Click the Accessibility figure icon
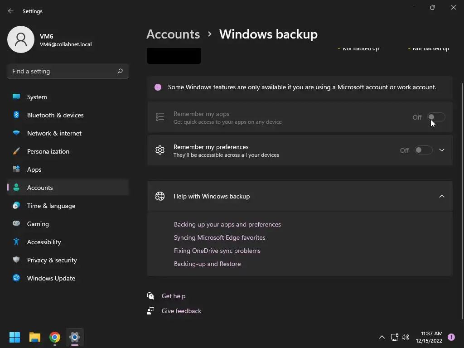Image resolution: width=464 pixels, height=348 pixels. coord(16,242)
